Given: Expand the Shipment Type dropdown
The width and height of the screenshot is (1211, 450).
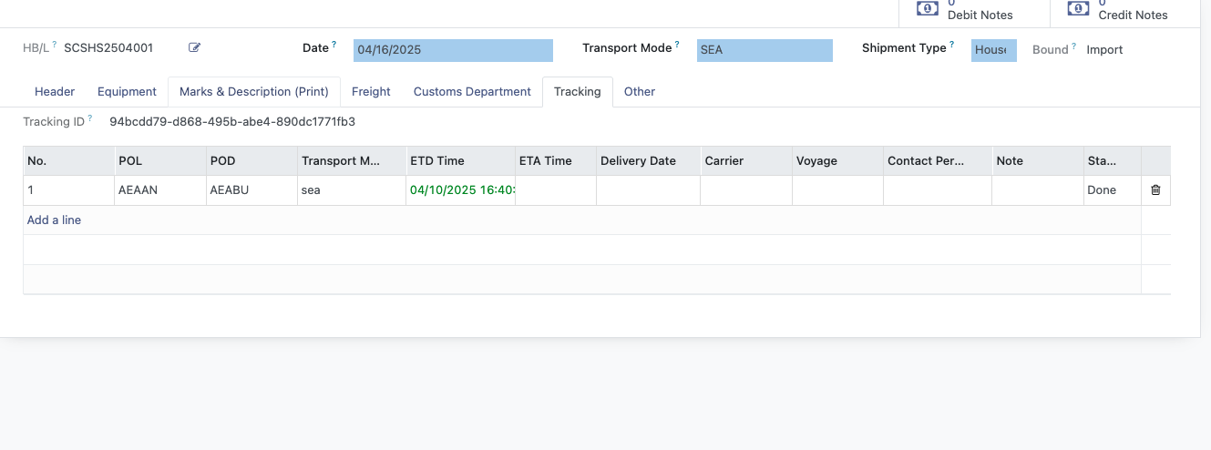Looking at the screenshot, I should [993, 50].
